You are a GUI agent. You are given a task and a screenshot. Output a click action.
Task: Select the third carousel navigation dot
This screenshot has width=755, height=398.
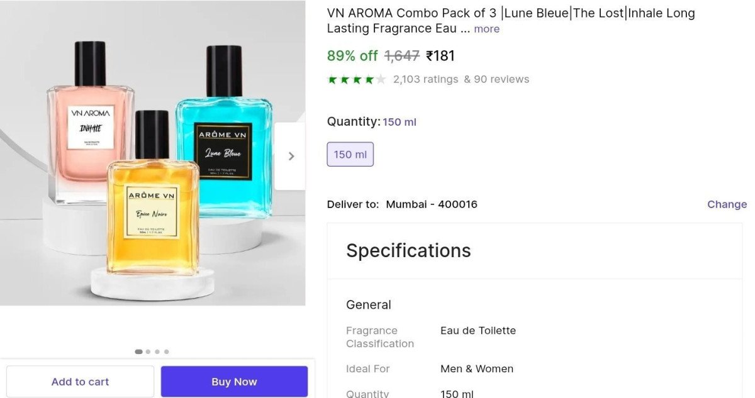[157, 351]
